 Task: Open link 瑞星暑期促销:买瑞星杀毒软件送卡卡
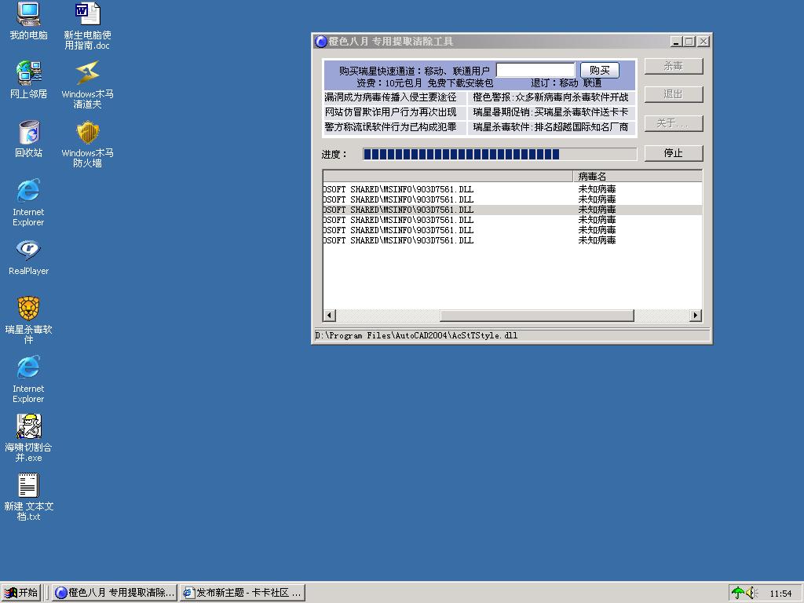[x=550, y=112]
